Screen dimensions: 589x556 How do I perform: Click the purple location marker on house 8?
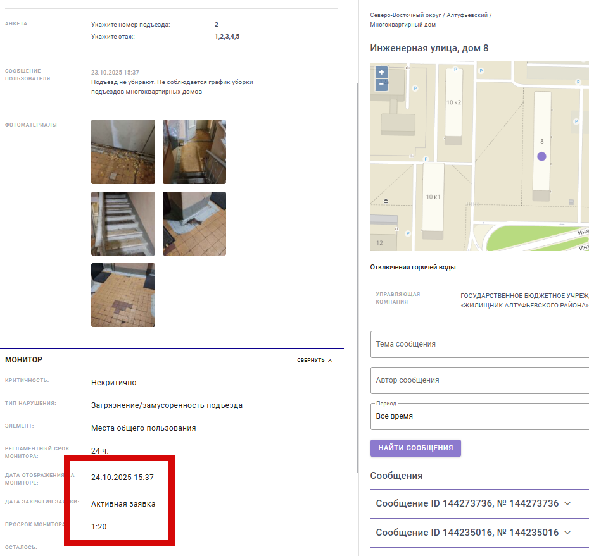pyautogui.click(x=541, y=156)
